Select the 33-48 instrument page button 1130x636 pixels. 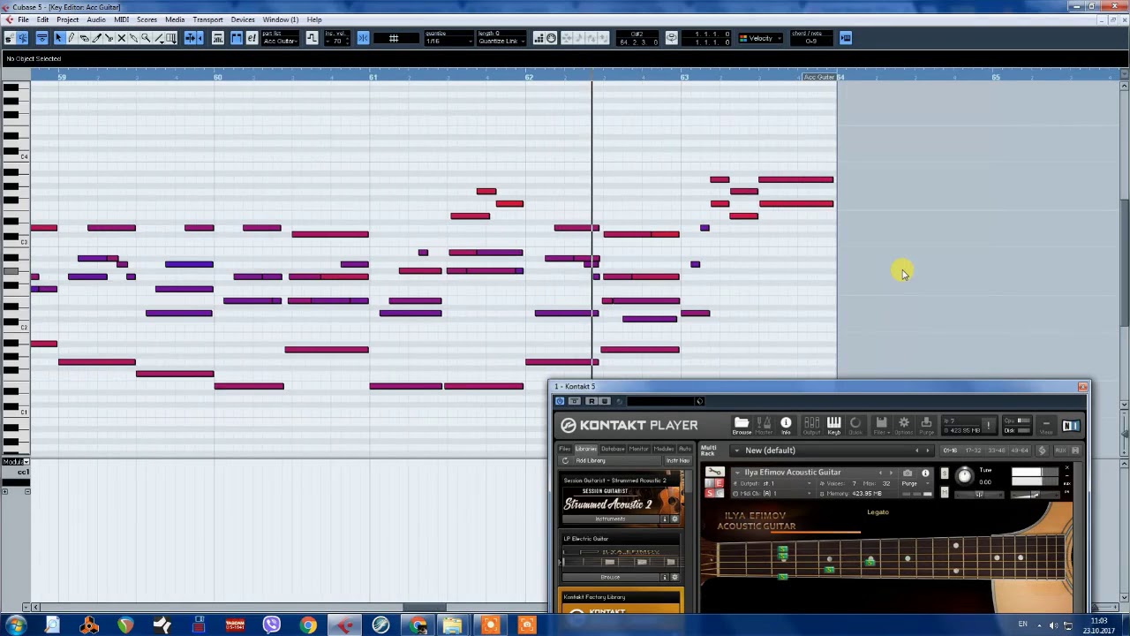(x=997, y=450)
